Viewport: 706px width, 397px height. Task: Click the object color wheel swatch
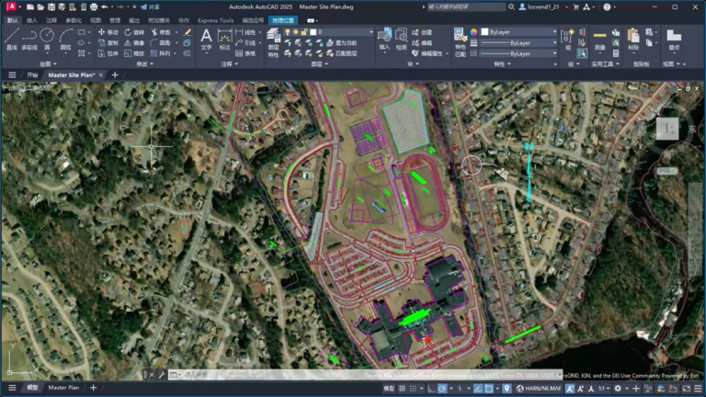pyautogui.click(x=473, y=32)
